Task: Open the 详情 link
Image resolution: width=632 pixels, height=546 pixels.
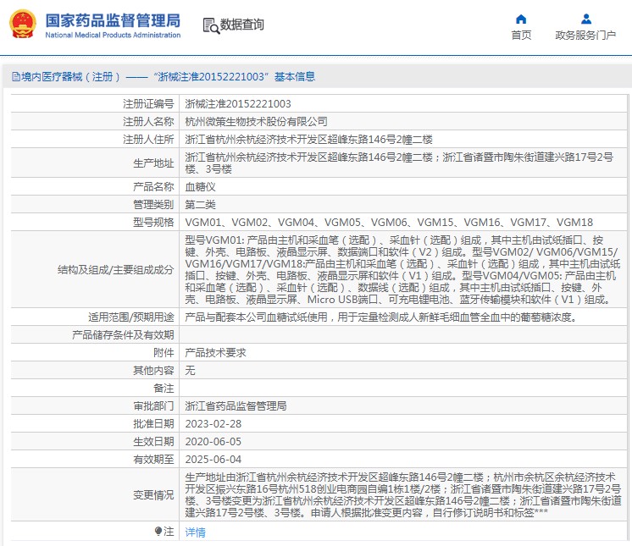Action: point(195,532)
